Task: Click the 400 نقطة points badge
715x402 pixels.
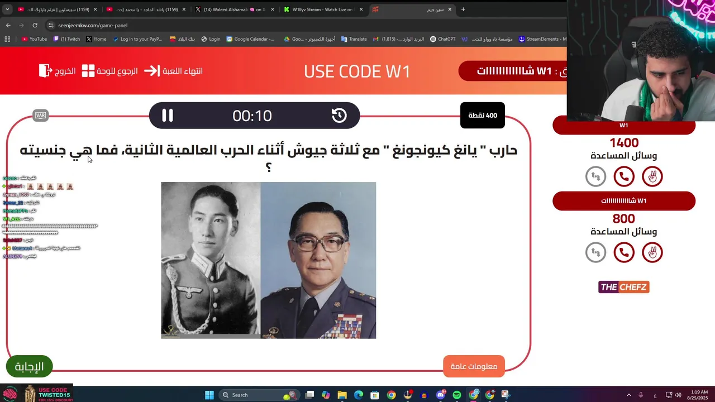Action: pos(483,116)
